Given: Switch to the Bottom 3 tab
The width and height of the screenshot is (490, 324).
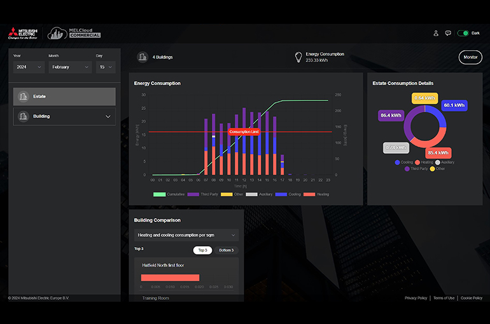Looking at the screenshot, I should pyautogui.click(x=226, y=250).
